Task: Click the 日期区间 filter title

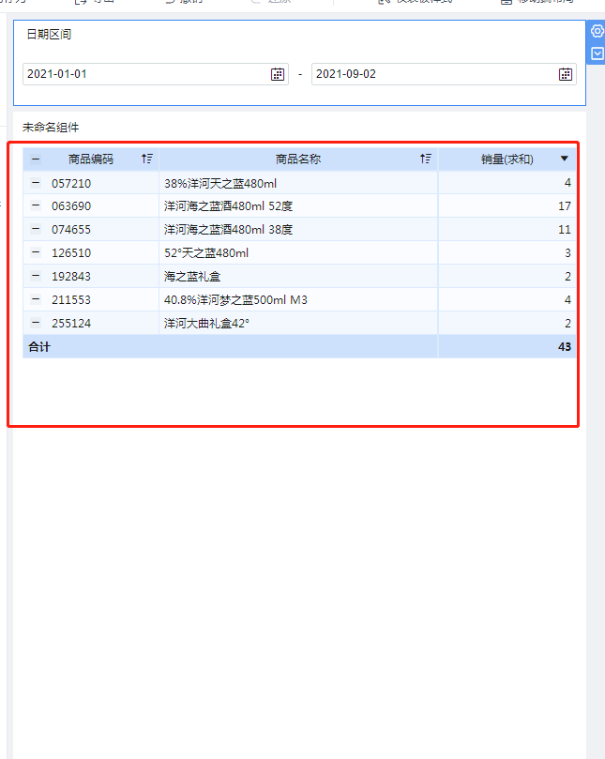Action: (x=49, y=35)
